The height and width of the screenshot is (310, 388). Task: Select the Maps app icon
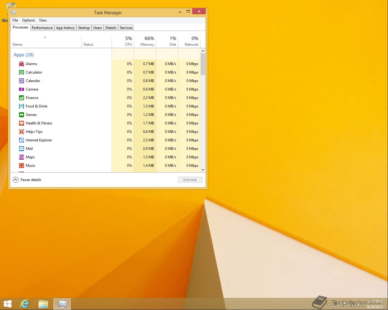coord(22,157)
